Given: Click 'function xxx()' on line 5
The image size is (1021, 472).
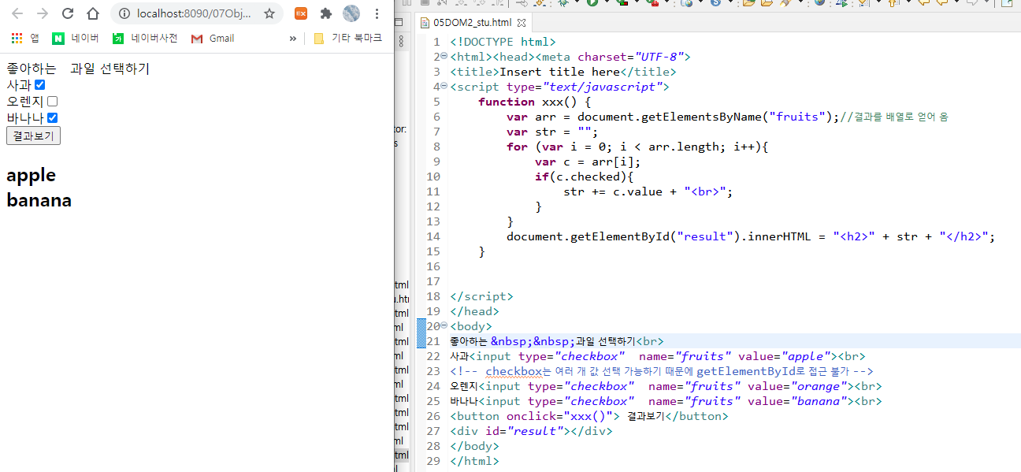Looking at the screenshot, I should tap(529, 102).
